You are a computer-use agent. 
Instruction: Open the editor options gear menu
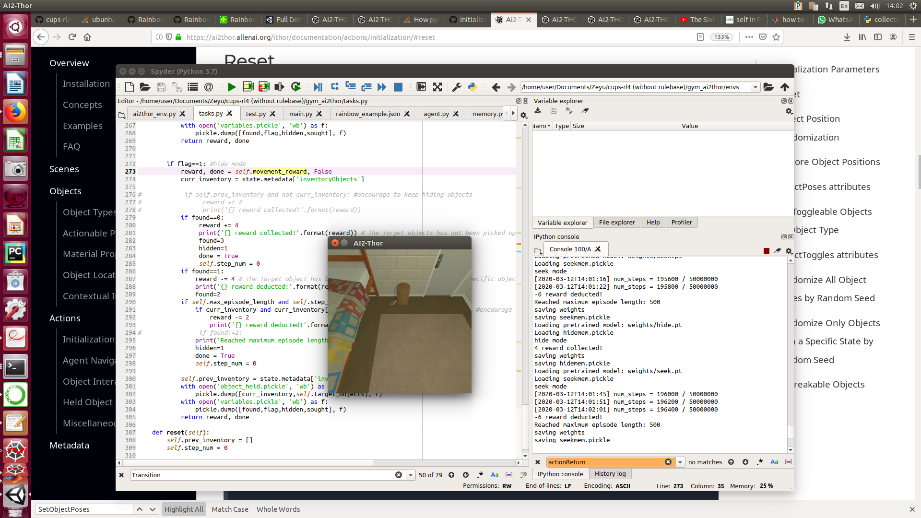(524, 115)
